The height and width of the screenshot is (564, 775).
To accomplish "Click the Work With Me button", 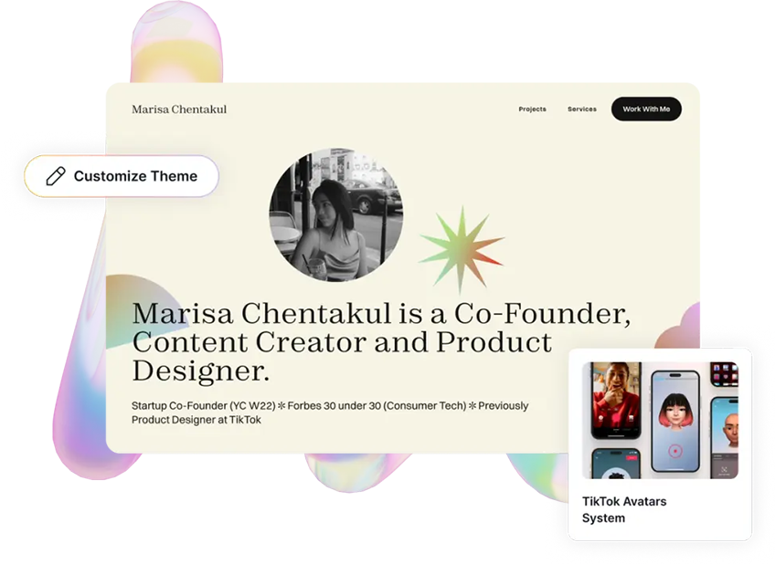I will 646,109.
